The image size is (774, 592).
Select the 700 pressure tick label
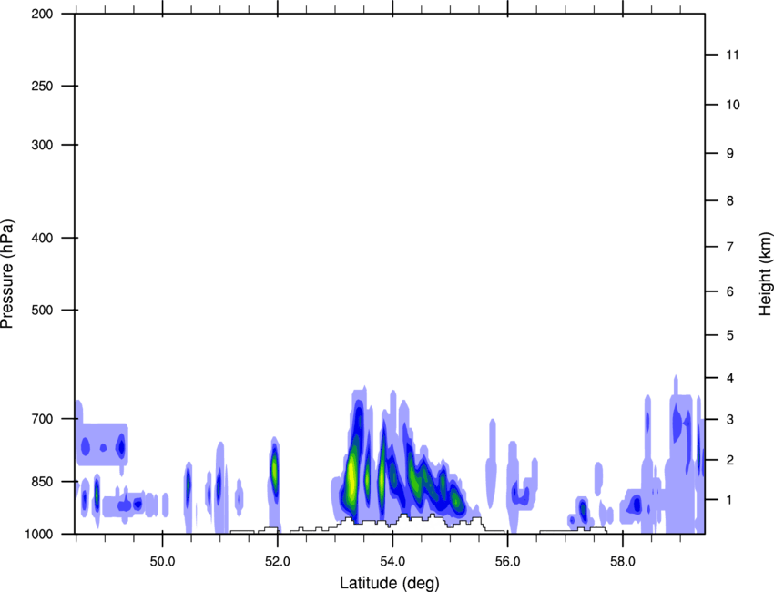[x=42, y=419]
